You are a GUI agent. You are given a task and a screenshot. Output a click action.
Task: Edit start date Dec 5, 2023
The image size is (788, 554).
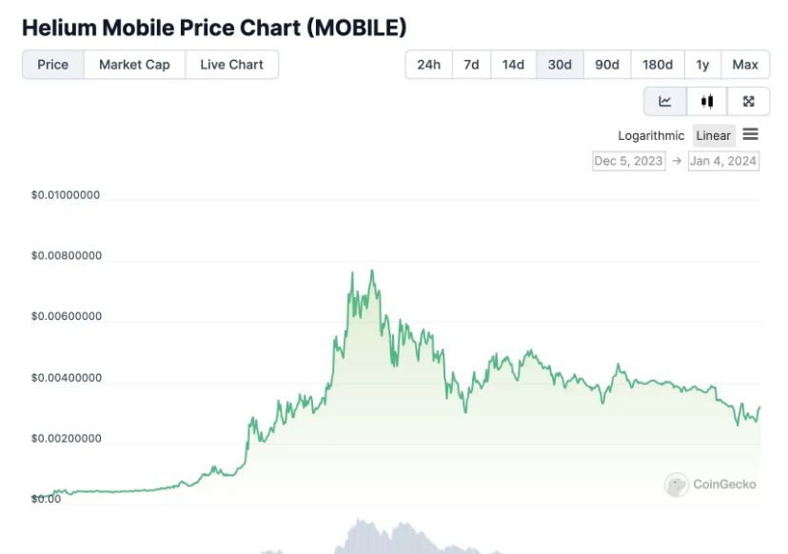(628, 161)
